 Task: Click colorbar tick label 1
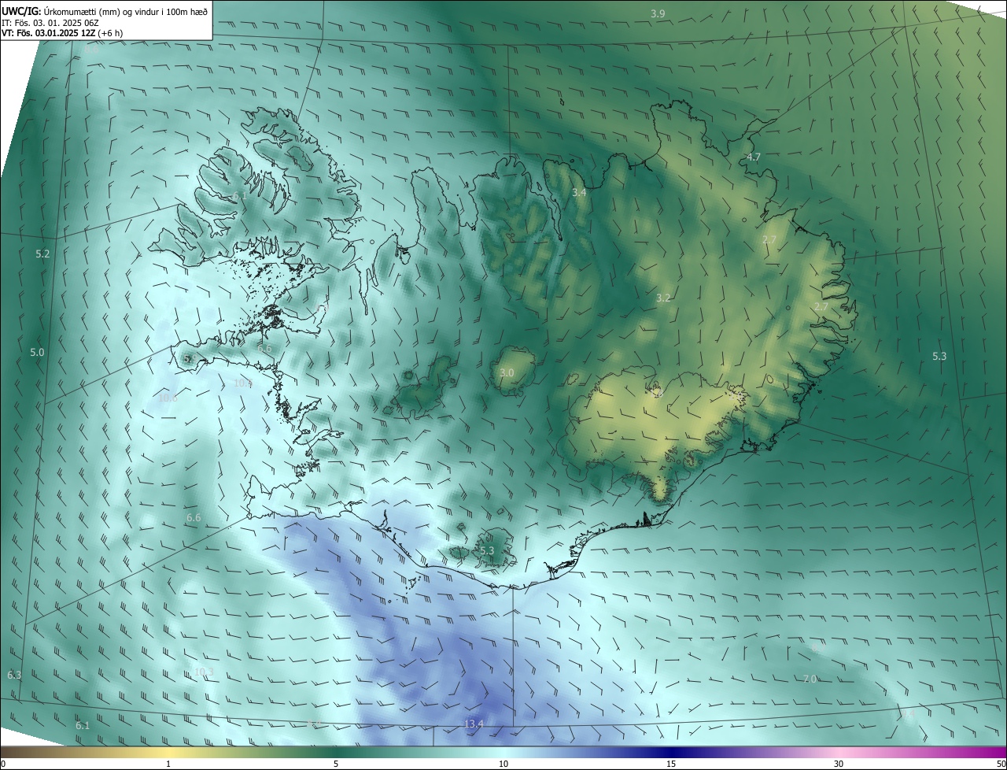(x=168, y=764)
